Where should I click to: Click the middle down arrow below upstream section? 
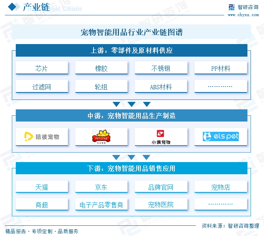[131, 104]
